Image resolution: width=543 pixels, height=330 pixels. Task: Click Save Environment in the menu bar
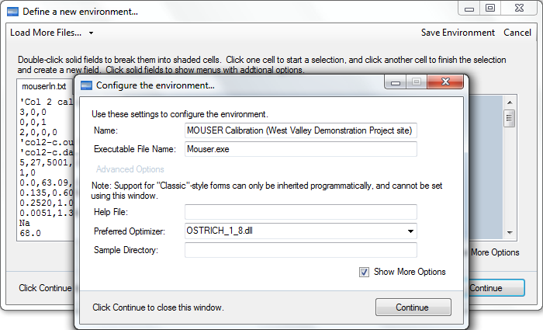click(x=458, y=33)
